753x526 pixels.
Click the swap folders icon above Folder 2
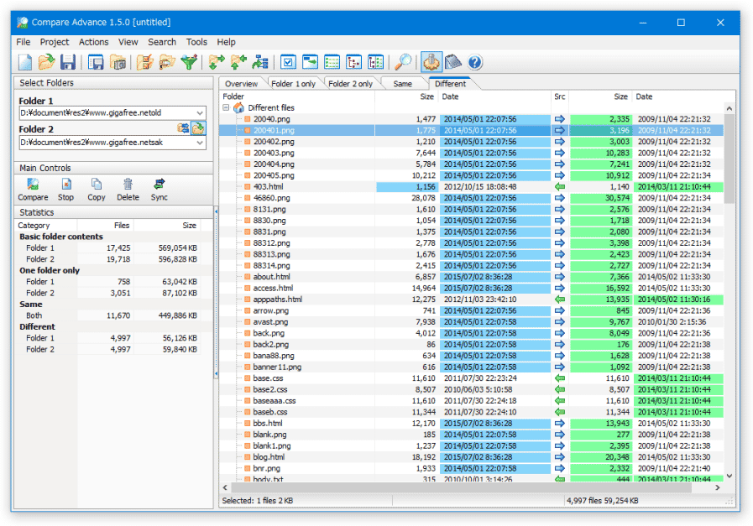point(183,128)
